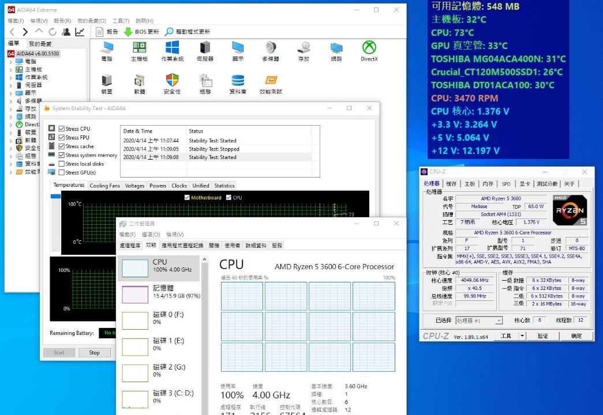Select CPU in Task Manager performance list
The image size is (603, 415).
159,267
